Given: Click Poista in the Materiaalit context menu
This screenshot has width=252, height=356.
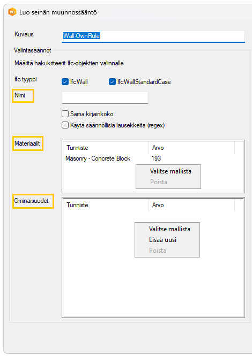Looking at the screenshot, I should pos(159,182).
